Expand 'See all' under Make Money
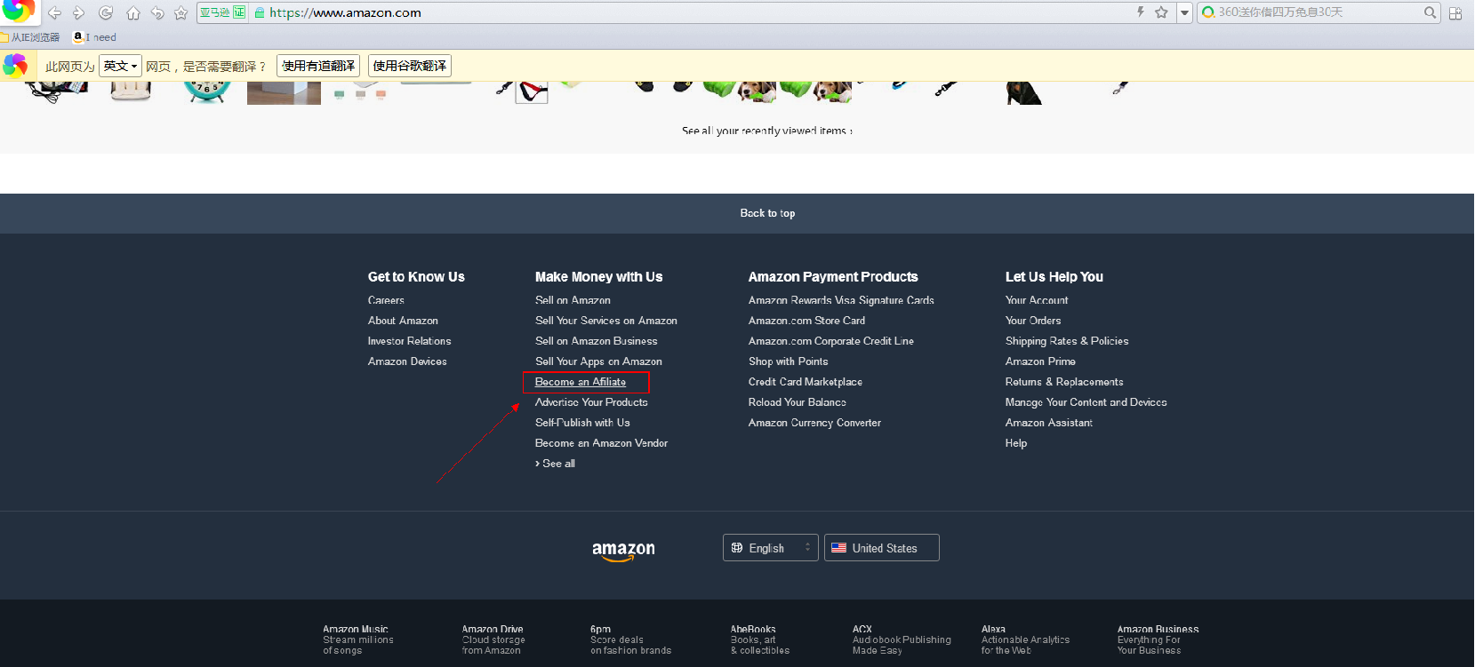Image resolution: width=1475 pixels, height=667 pixels. pos(556,464)
